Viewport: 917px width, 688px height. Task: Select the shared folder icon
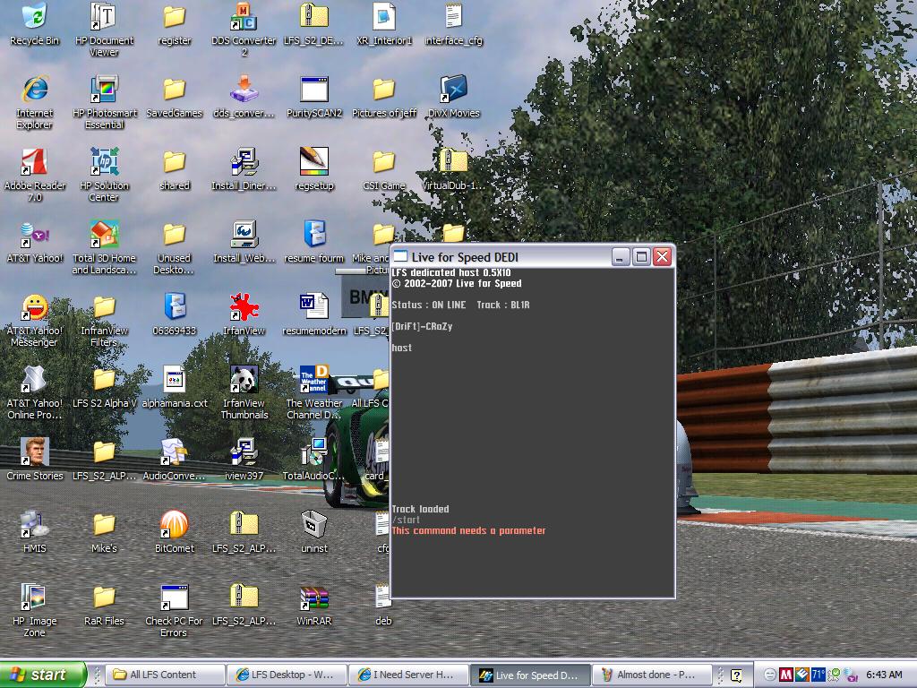point(175,161)
